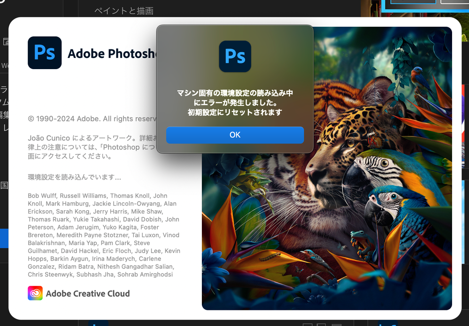
Task: Click the small grid icons at the bottom edge
Action: point(323,325)
